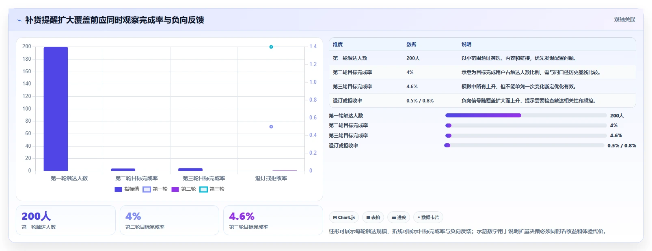Click the right axis value 1.4
The image size is (652, 251).
313,47
